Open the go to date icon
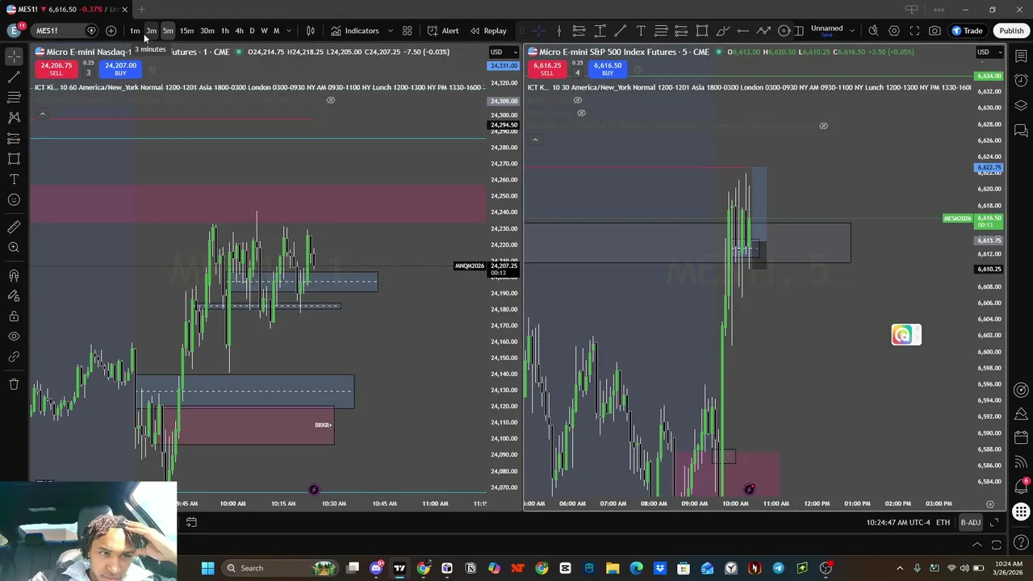 191,522
